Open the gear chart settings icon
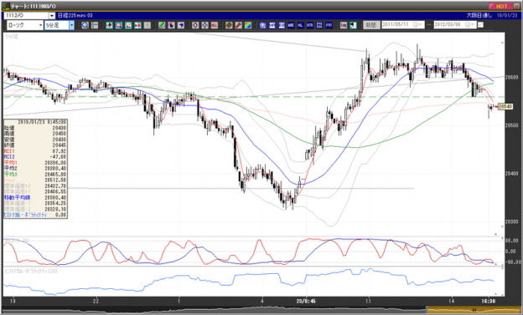 pos(229,25)
